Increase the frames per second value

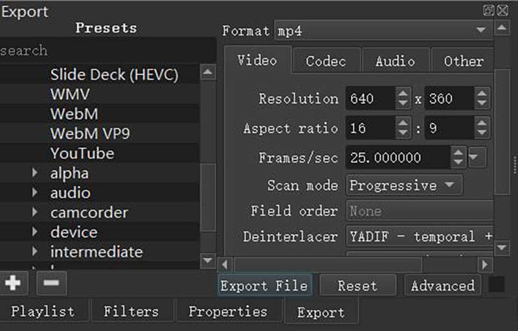point(458,153)
